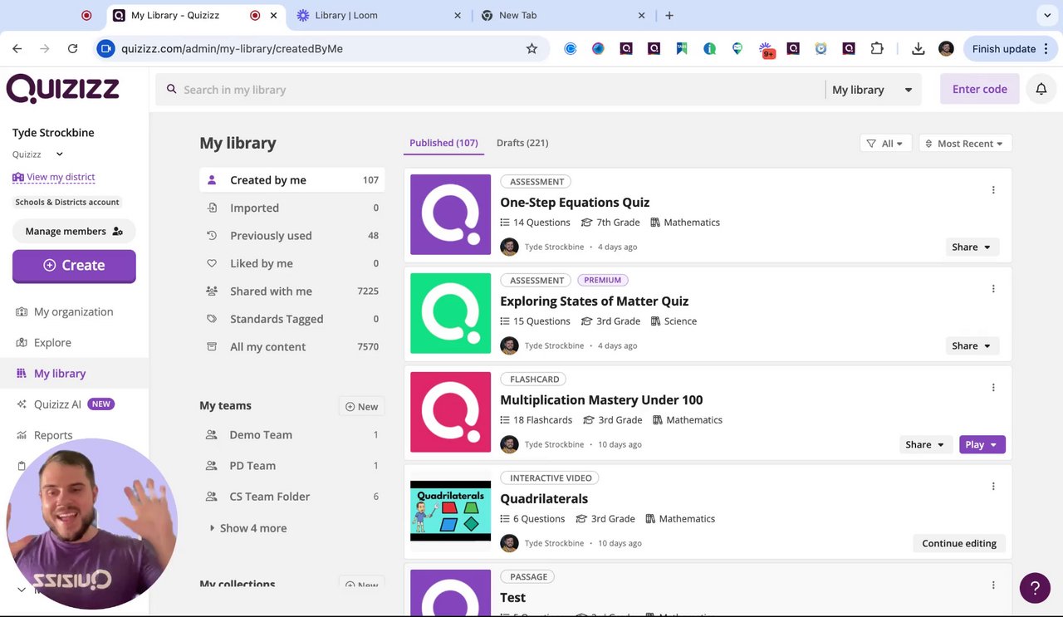The image size is (1063, 617).
Task: Open the three-dot menu for Quadrilaterals
Action: 993,487
